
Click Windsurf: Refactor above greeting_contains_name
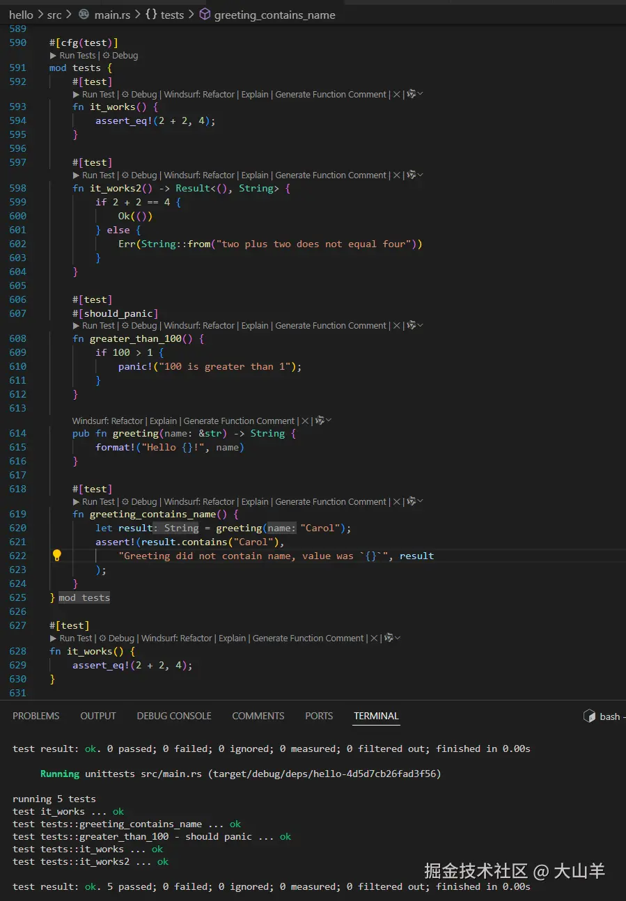199,502
